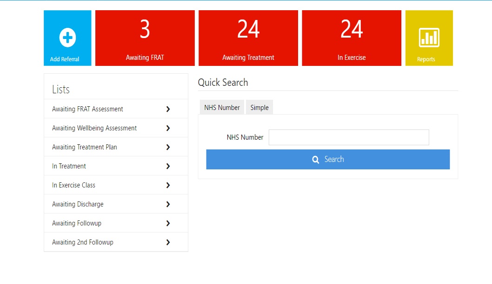Click the Quick Search heading
This screenshot has height=284, width=492.
223,83
